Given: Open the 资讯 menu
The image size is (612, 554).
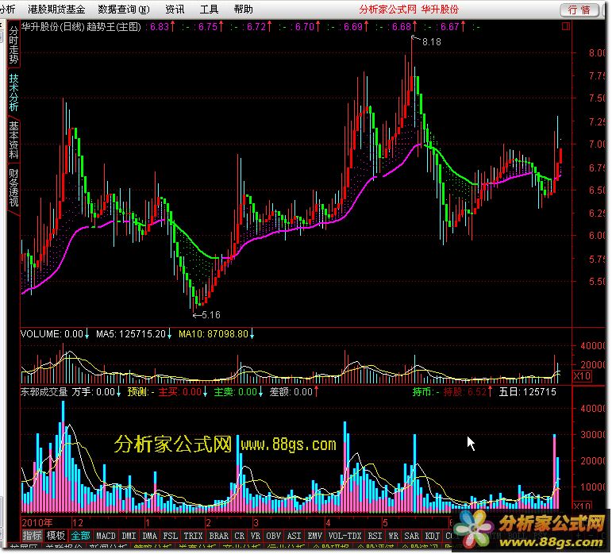Looking at the screenshot, I should pos(175,9).
